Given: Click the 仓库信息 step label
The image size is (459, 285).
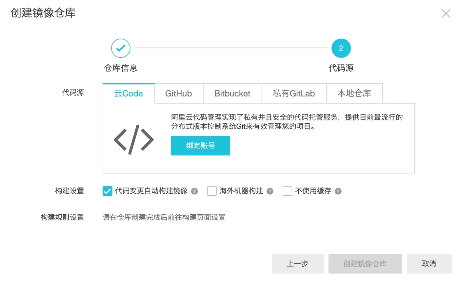Looking at the screenshot, I should pos(121,68).
